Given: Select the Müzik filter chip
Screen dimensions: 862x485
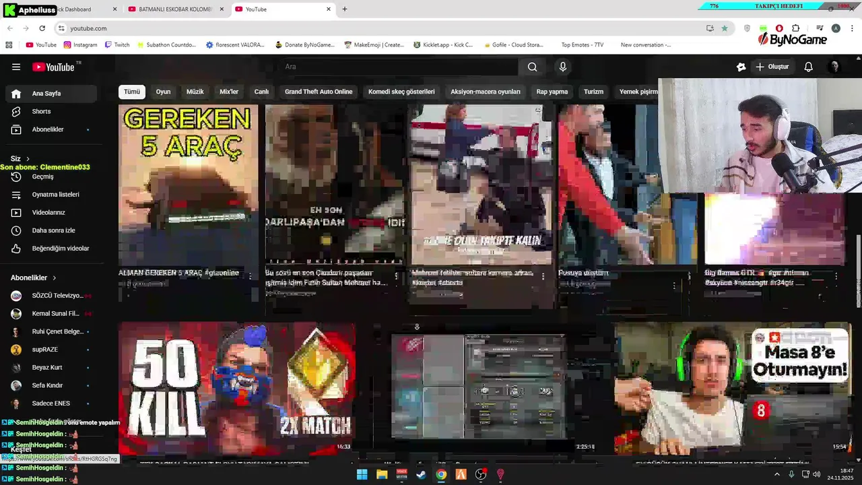Looking at the screenshot, I should (195, 92).
